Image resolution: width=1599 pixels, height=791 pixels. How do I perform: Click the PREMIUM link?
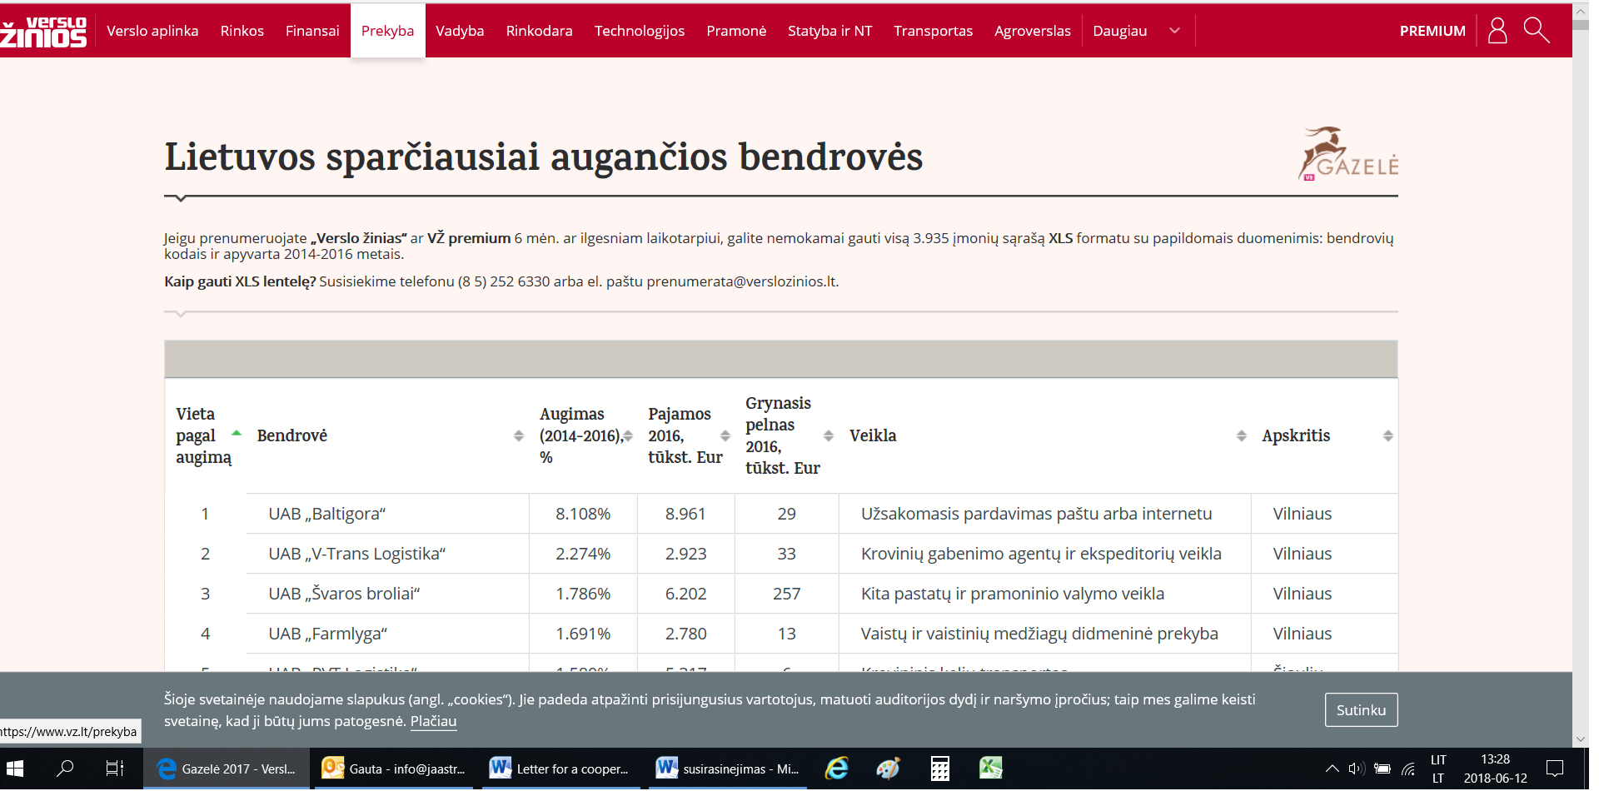coord(1432,31)
